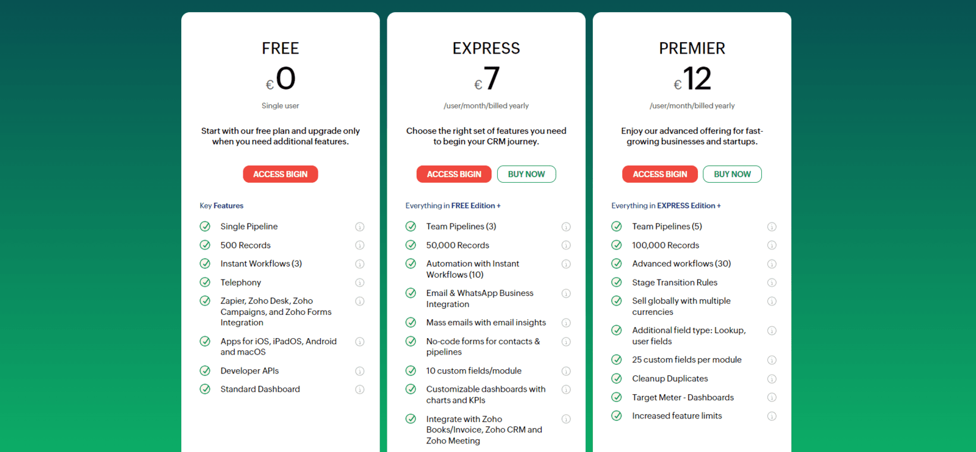Show info for Cleanup Duplicates feature

(772, 379)
